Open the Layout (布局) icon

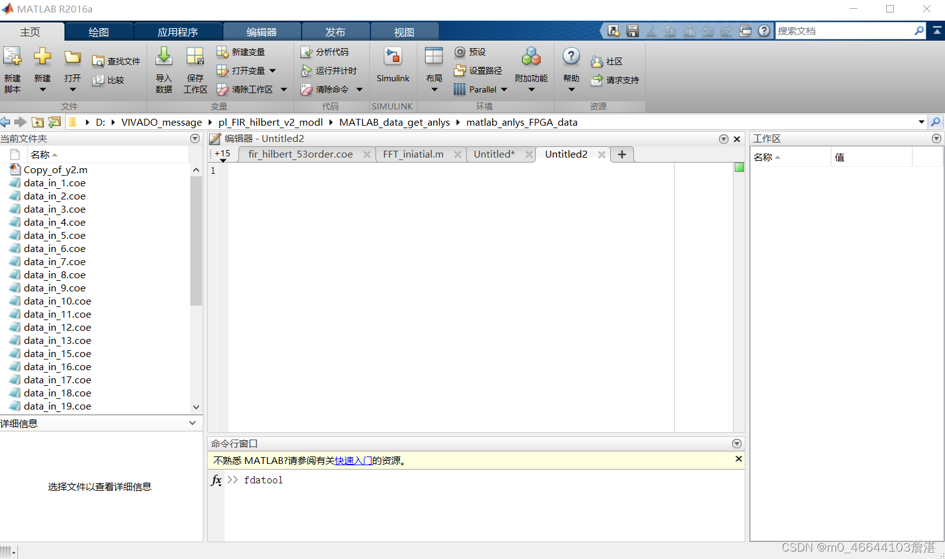434,57
